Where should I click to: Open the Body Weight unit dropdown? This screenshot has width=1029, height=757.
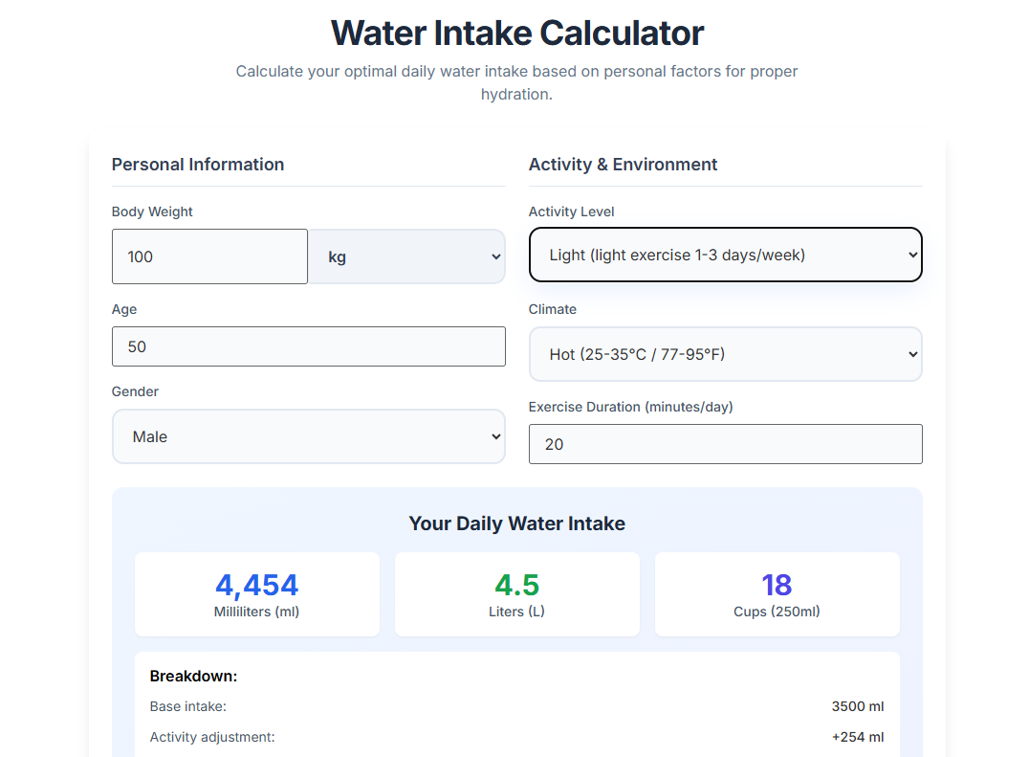coord(405,256)
